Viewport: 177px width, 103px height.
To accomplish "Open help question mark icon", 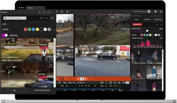I will pyautogui.click(x=156, y=12).
